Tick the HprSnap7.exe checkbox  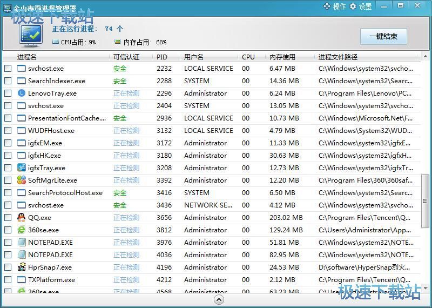(x=8, y=267)
